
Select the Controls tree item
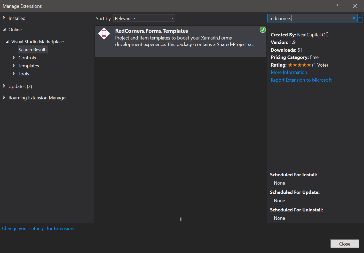[27, 58]
